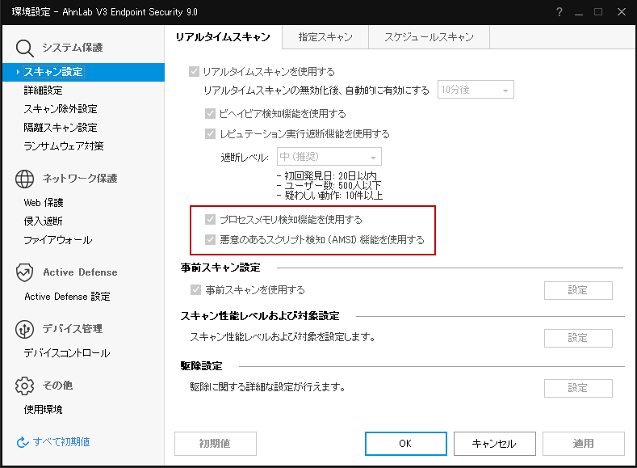Switch to the スケジュールスキャン tab

tap(429, 37)
